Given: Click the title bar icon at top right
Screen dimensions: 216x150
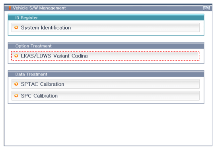Looking at the screenshot, I should (x=206, y=8).
